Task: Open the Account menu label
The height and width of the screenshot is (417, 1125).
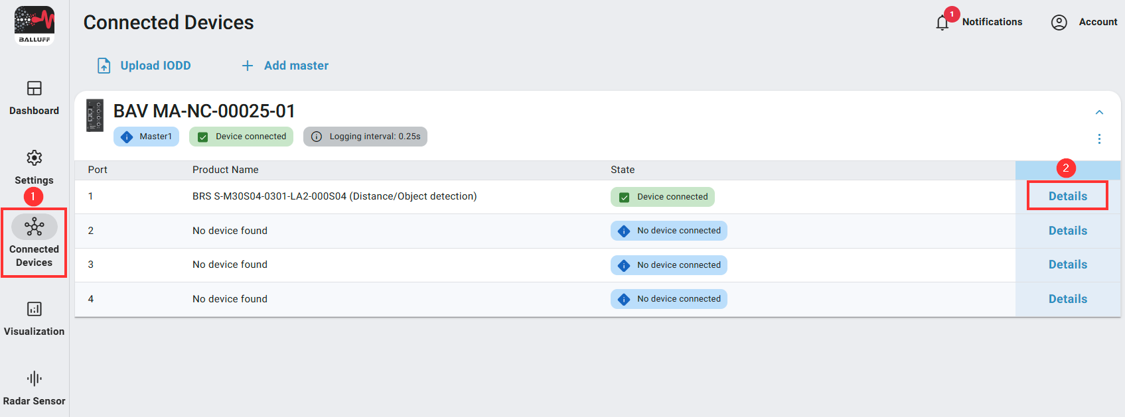Action: [x=1098, y=22]
